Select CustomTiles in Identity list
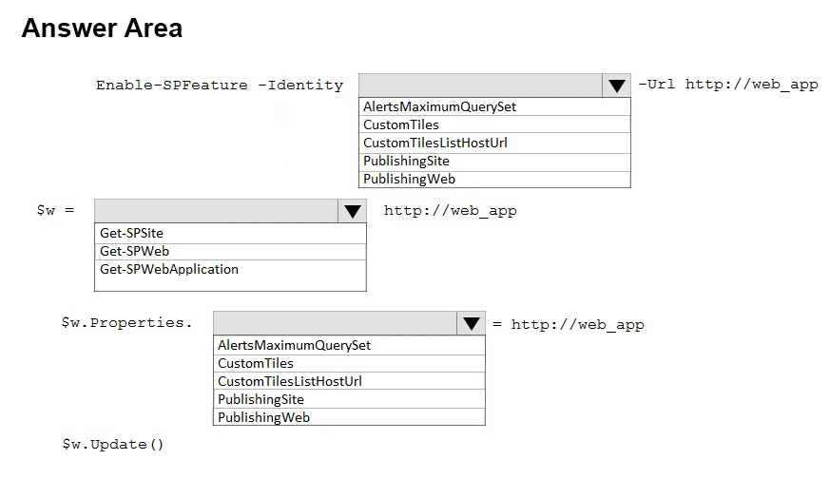Viewport: 830px width, 479px height. click(x=401, y=125)
